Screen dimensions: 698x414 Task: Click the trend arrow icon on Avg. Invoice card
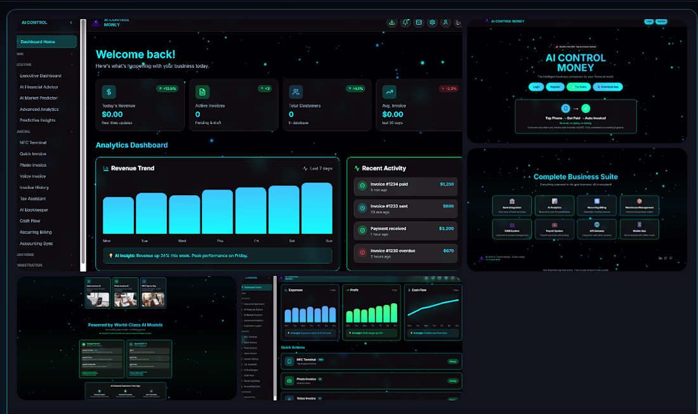[389, 92]
